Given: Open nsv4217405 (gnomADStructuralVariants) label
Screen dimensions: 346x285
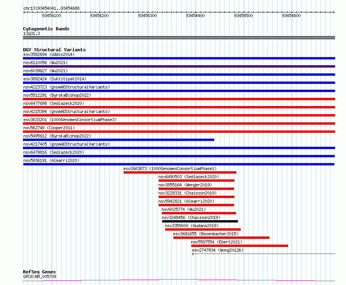Looking at the screenshot, I should [66, 144].
